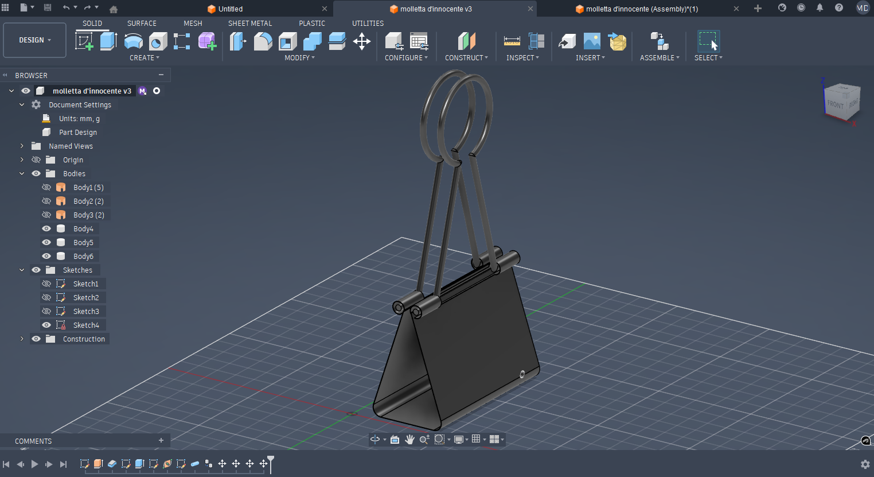This screenshot has height=477, width=874.
Task: Click the Pan hand icon
Action: click(x=409, y=440)
